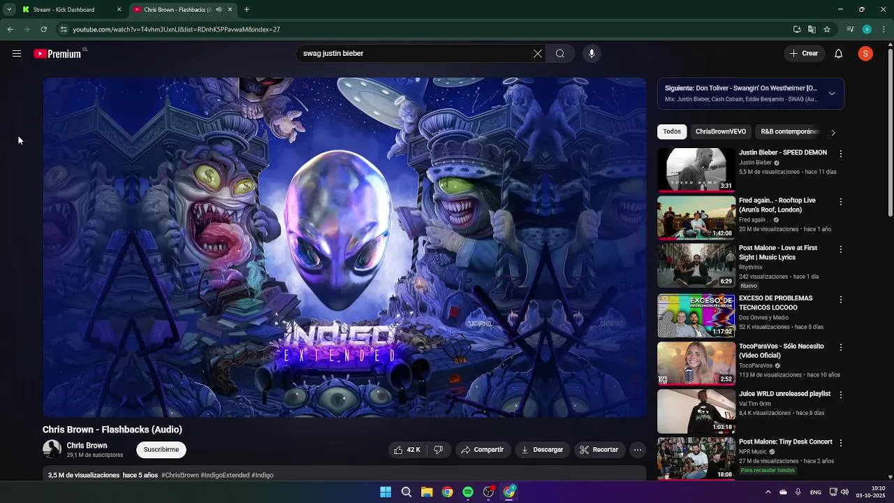Open options for EXCESO DE PROBLEMAS video
This screenshot has width=894, height=503.
(x=841, y=300)
